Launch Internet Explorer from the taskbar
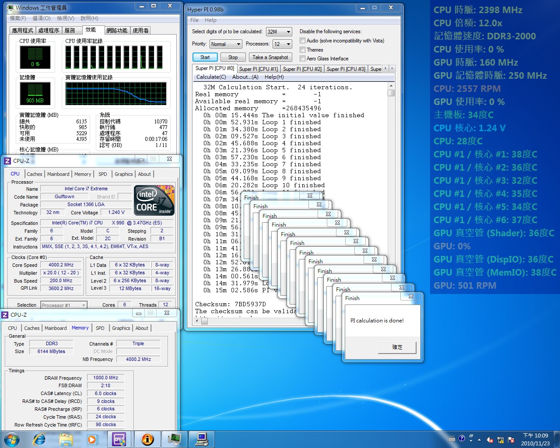Image resolution: width=560 pixels, height=448 pixels. 39,439
